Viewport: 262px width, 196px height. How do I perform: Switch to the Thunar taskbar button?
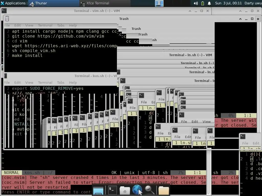(x=53, y=3)
